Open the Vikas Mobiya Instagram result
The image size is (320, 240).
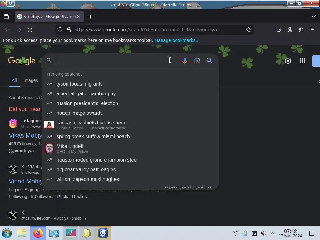(25, 135)
